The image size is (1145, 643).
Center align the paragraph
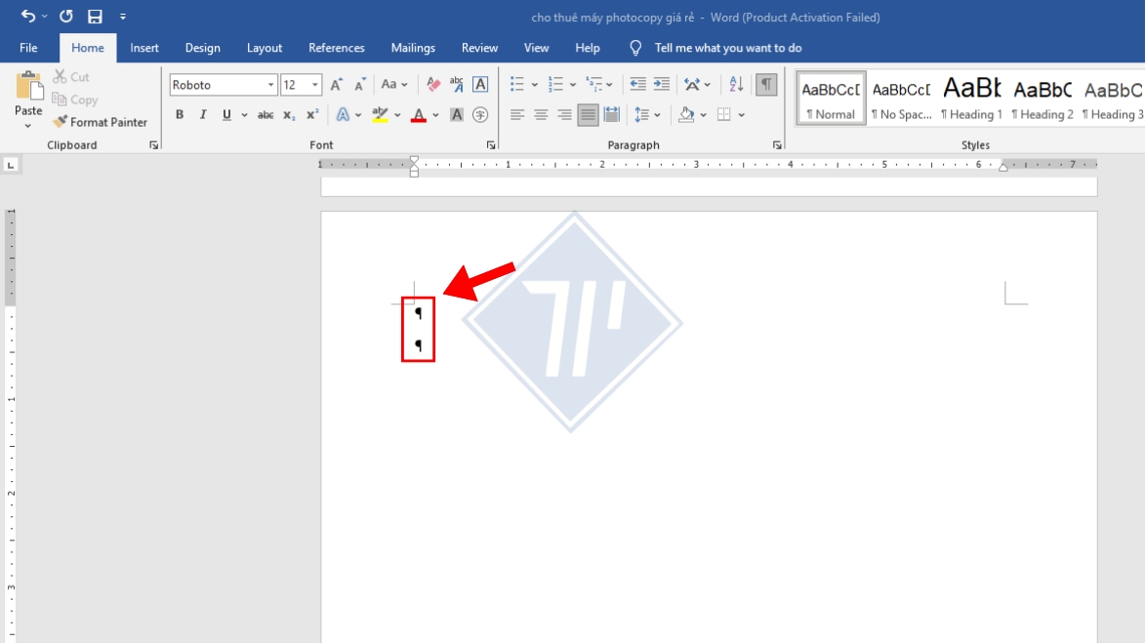(x=541, y=115)
